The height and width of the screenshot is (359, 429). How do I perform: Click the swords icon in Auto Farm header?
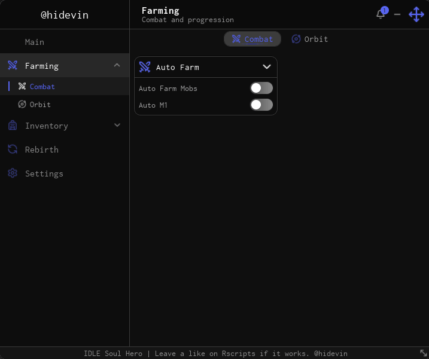click(145, 67)
